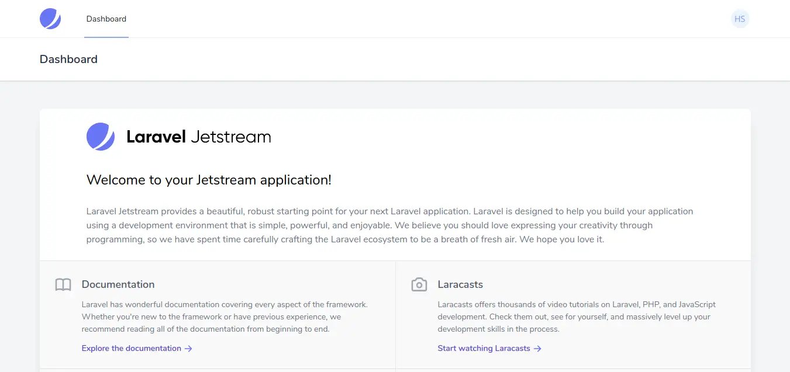This screenshot has height=372, width=790.
Task: Click the empty white area in the top navigation bar
Action: (x=409, y=19)
